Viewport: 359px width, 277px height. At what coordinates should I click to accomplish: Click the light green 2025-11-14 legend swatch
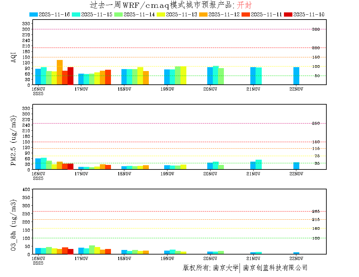[x=118, y=14]
